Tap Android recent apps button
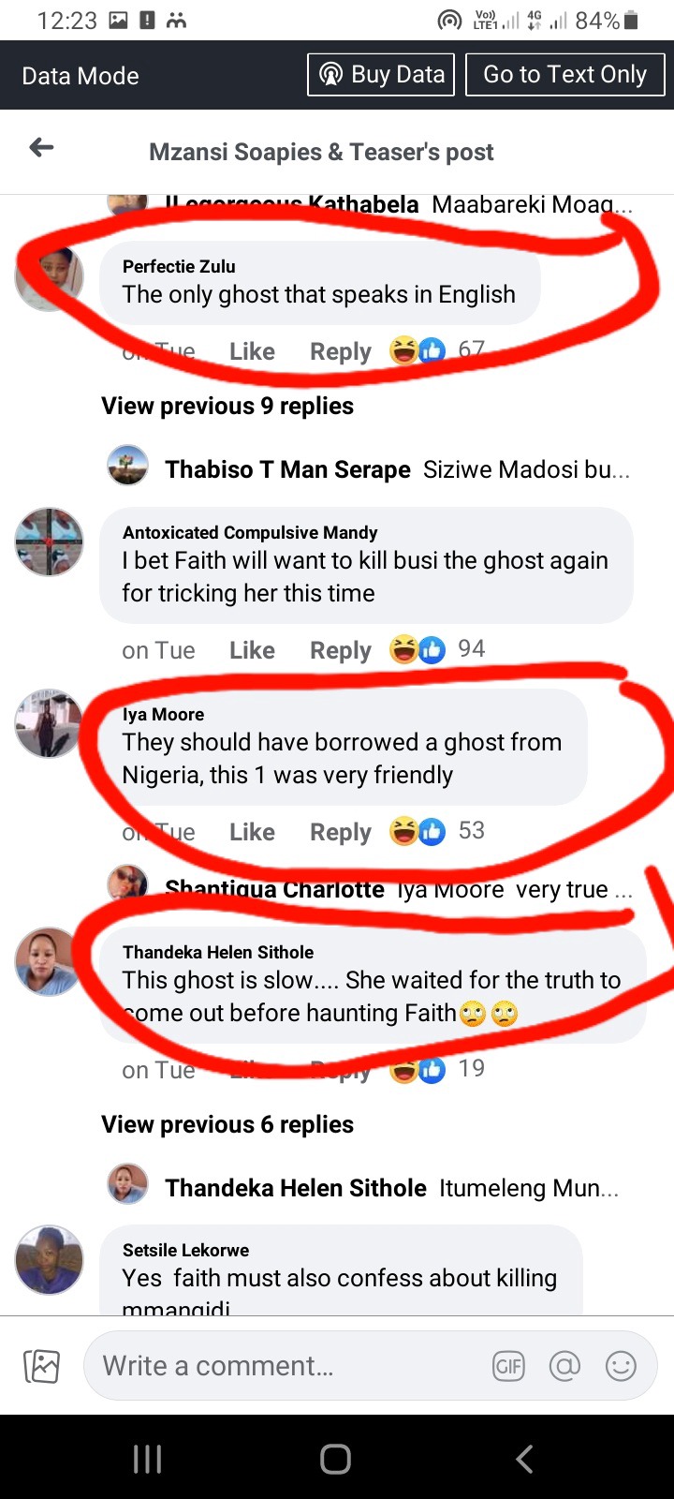Image resolution: width=674 pixels, height=1499 pixels. pos(147,1459)
